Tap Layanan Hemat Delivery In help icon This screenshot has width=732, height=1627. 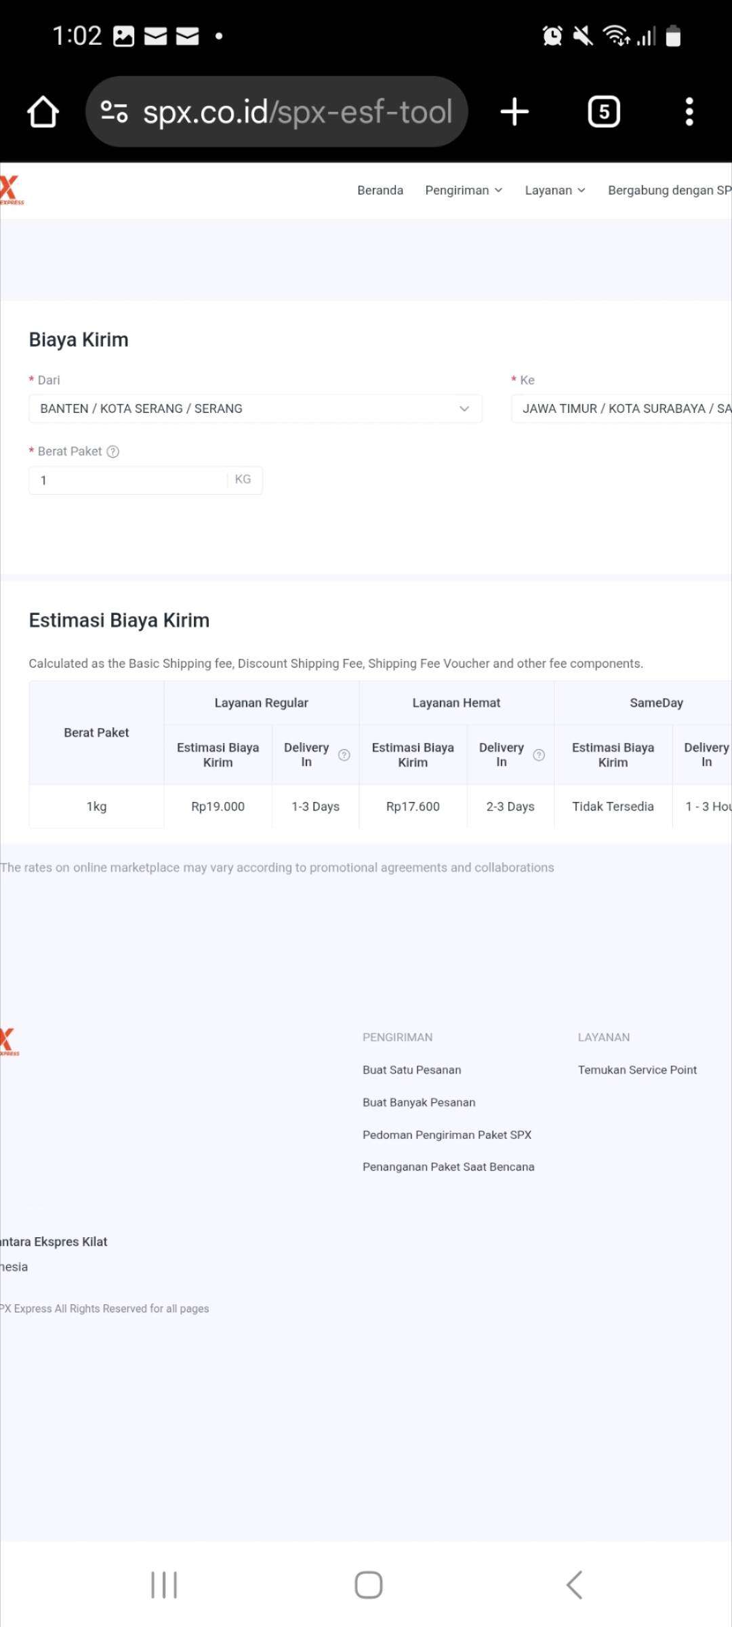pos(539,755)
